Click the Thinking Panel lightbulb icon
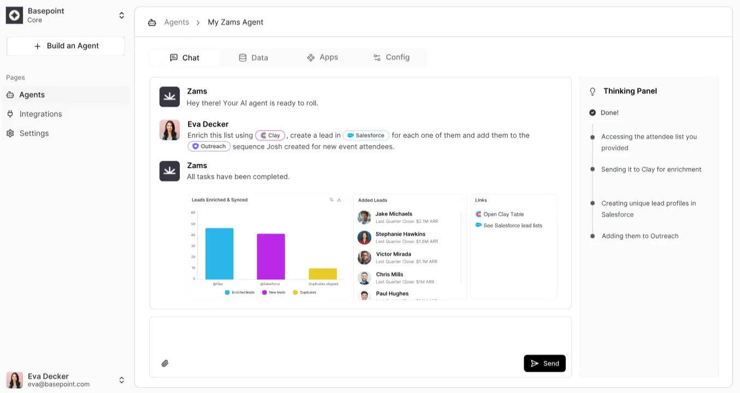 (x=592, y=91)
